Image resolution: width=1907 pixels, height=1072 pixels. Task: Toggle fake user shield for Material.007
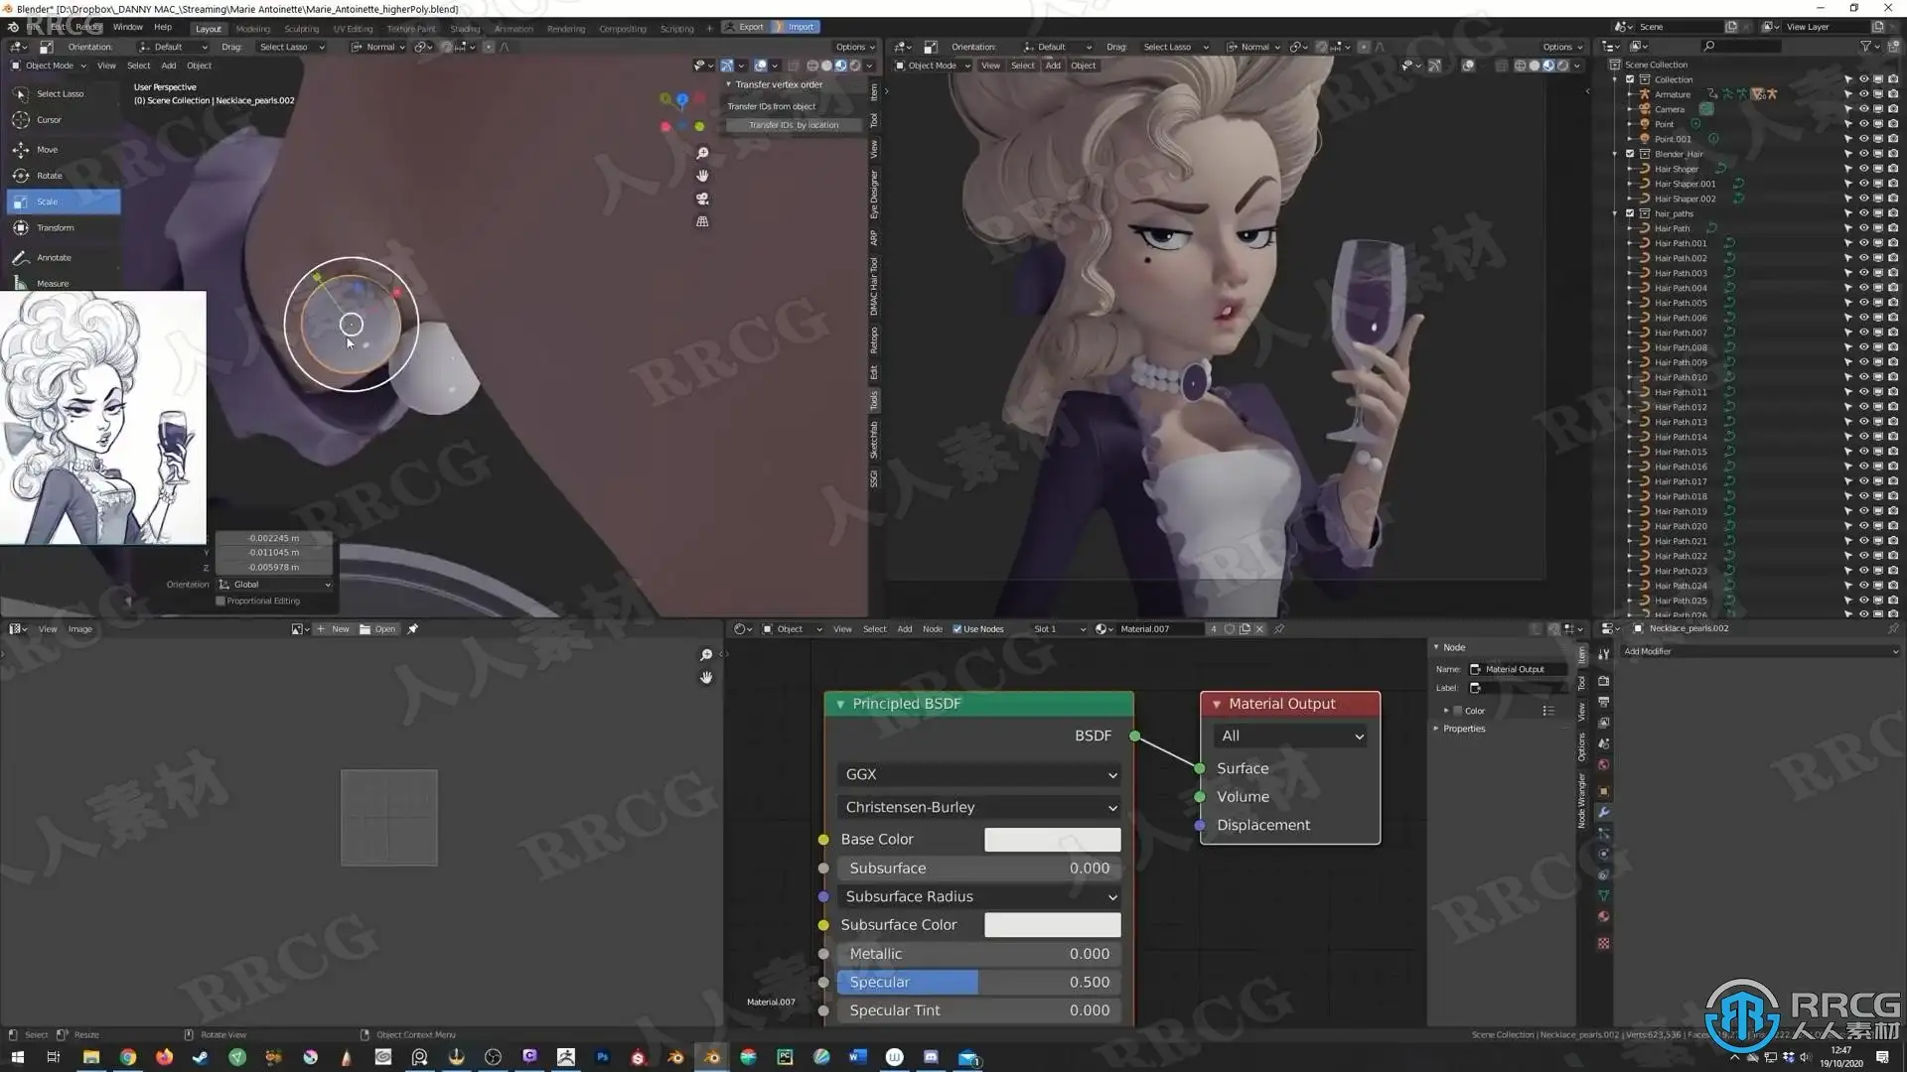point(1230,629)
